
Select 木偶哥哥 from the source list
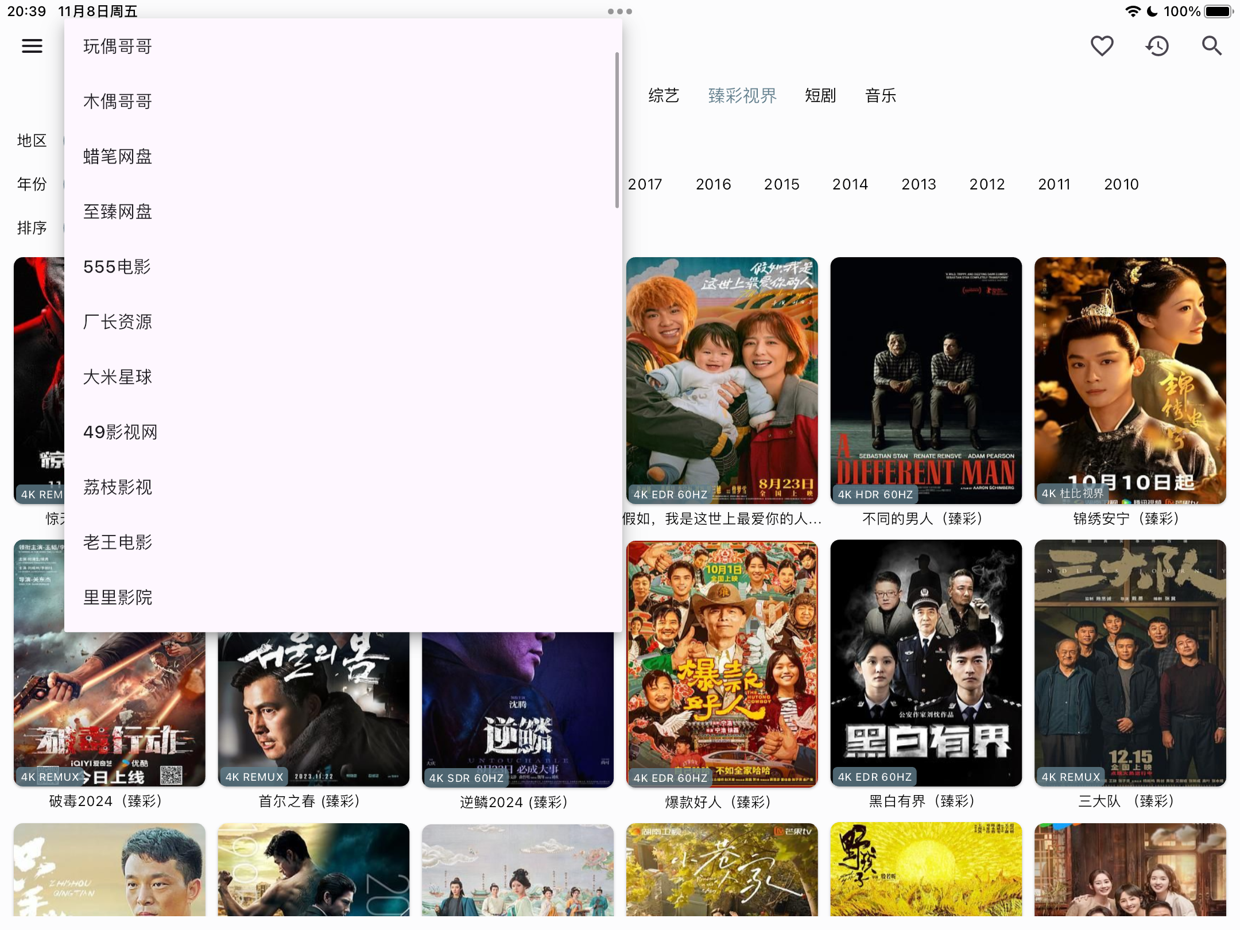click(343, 102)
